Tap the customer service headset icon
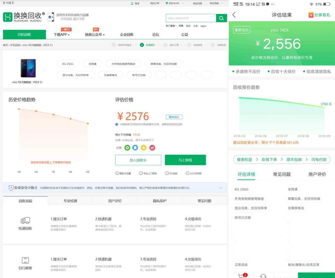Image resolution: width=335 pixels, height=278 pixels. (263, 276)
